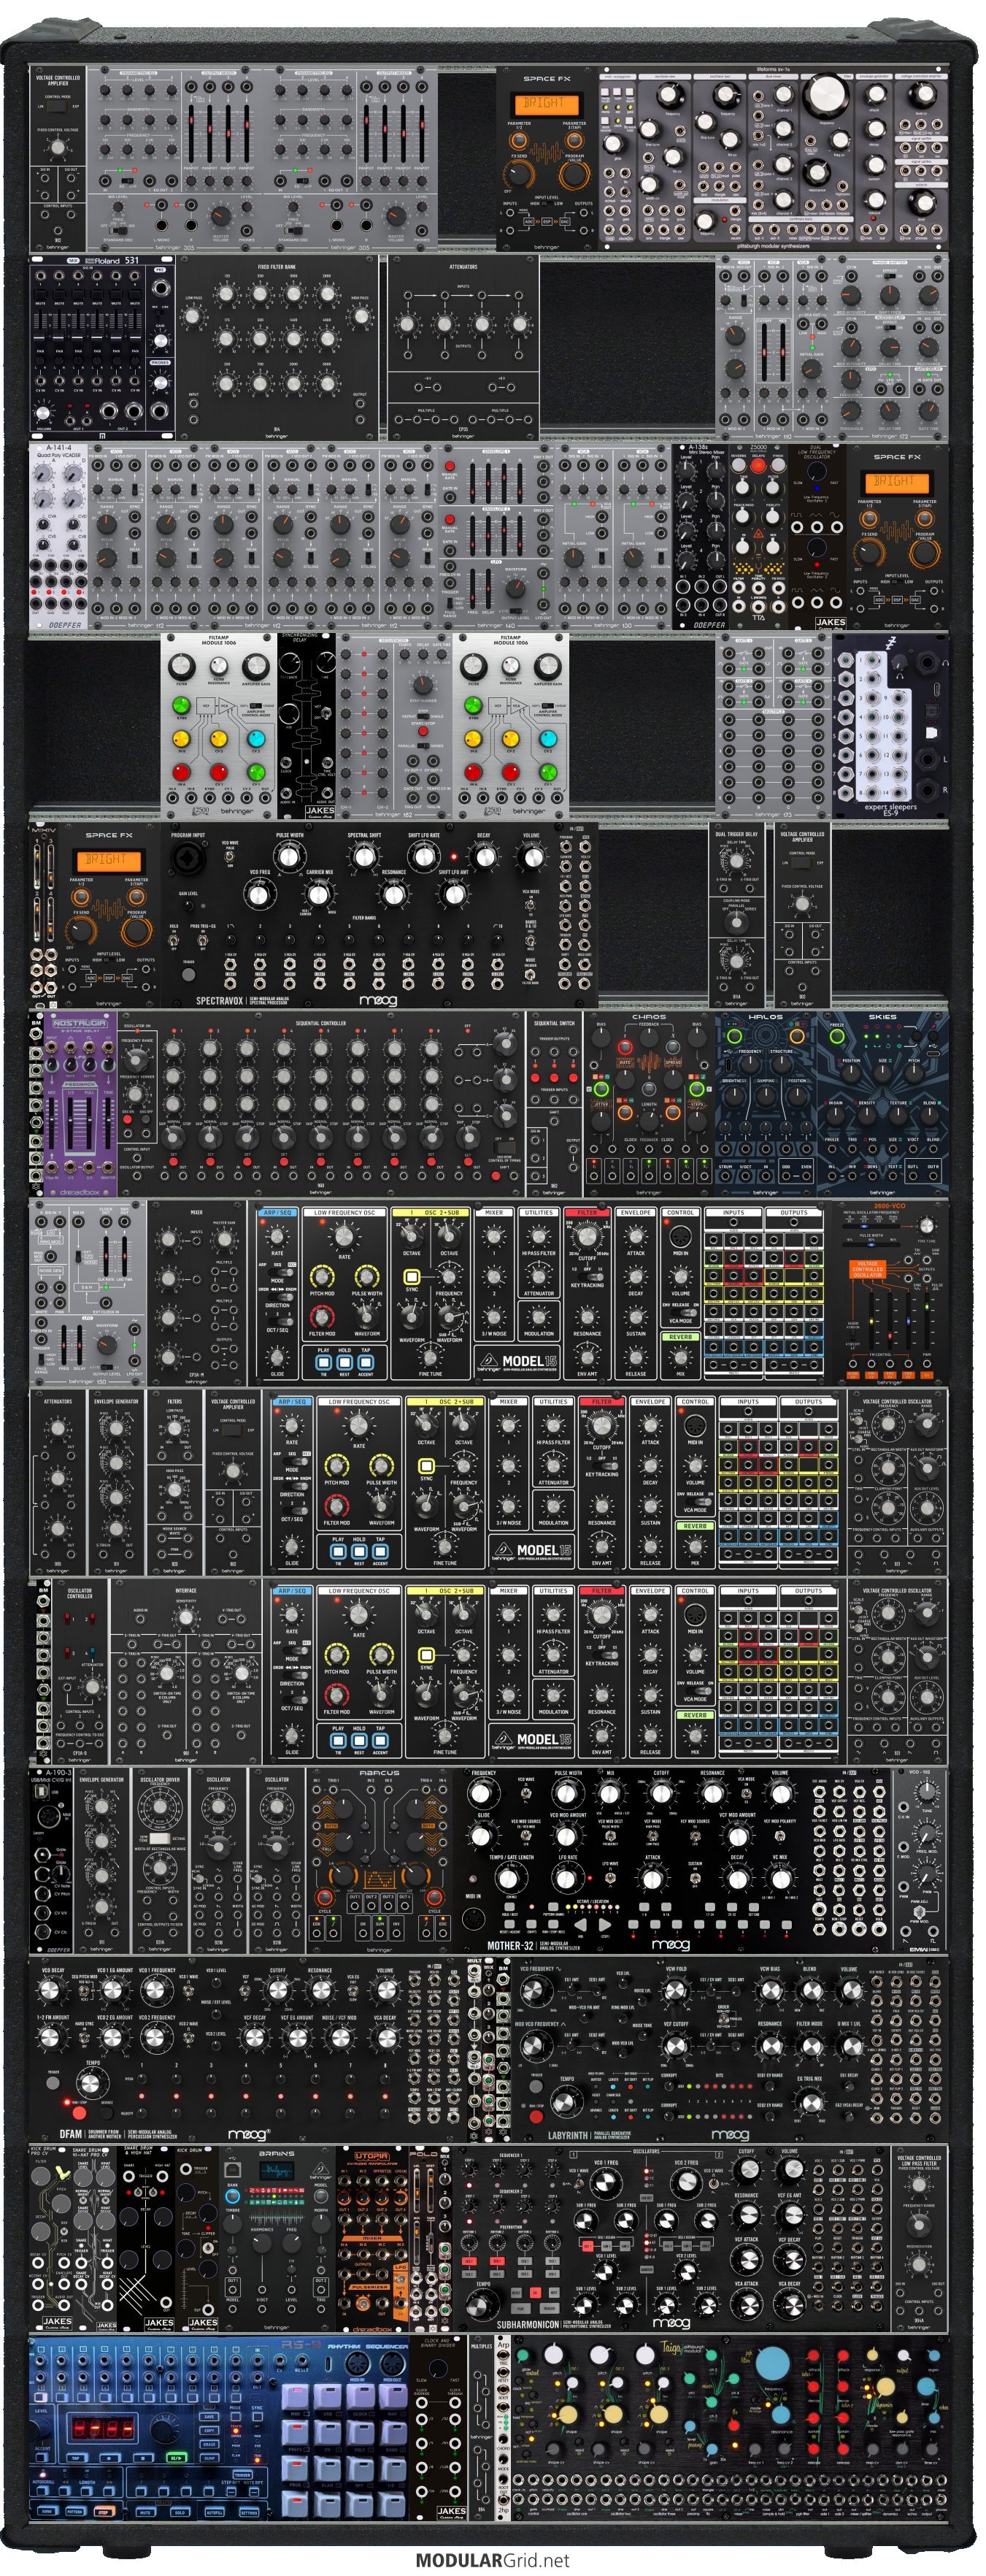Flip the VCO Wave switch on Mother-32
This screenshot has height=2576, width=986.
click(x=525, y=1792)
